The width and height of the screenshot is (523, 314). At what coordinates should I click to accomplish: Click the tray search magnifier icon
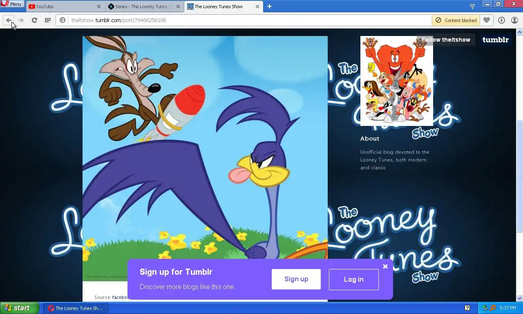pyautogui.click(x=493, y=308)
